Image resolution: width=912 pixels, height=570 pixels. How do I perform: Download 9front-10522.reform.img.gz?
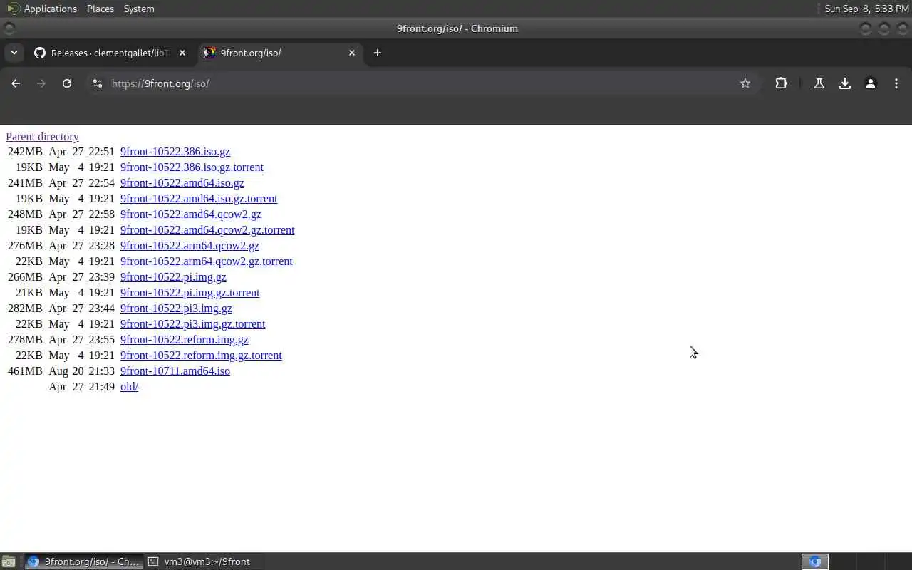185,340
